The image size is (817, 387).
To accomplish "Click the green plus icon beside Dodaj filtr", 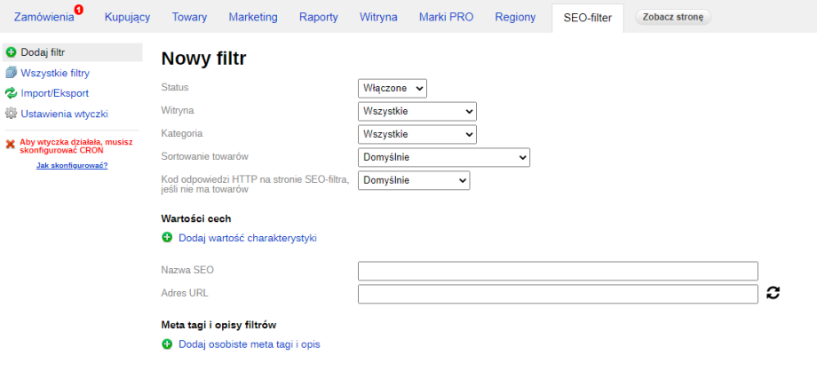I will pyautogui.click(x=11, y=52).
